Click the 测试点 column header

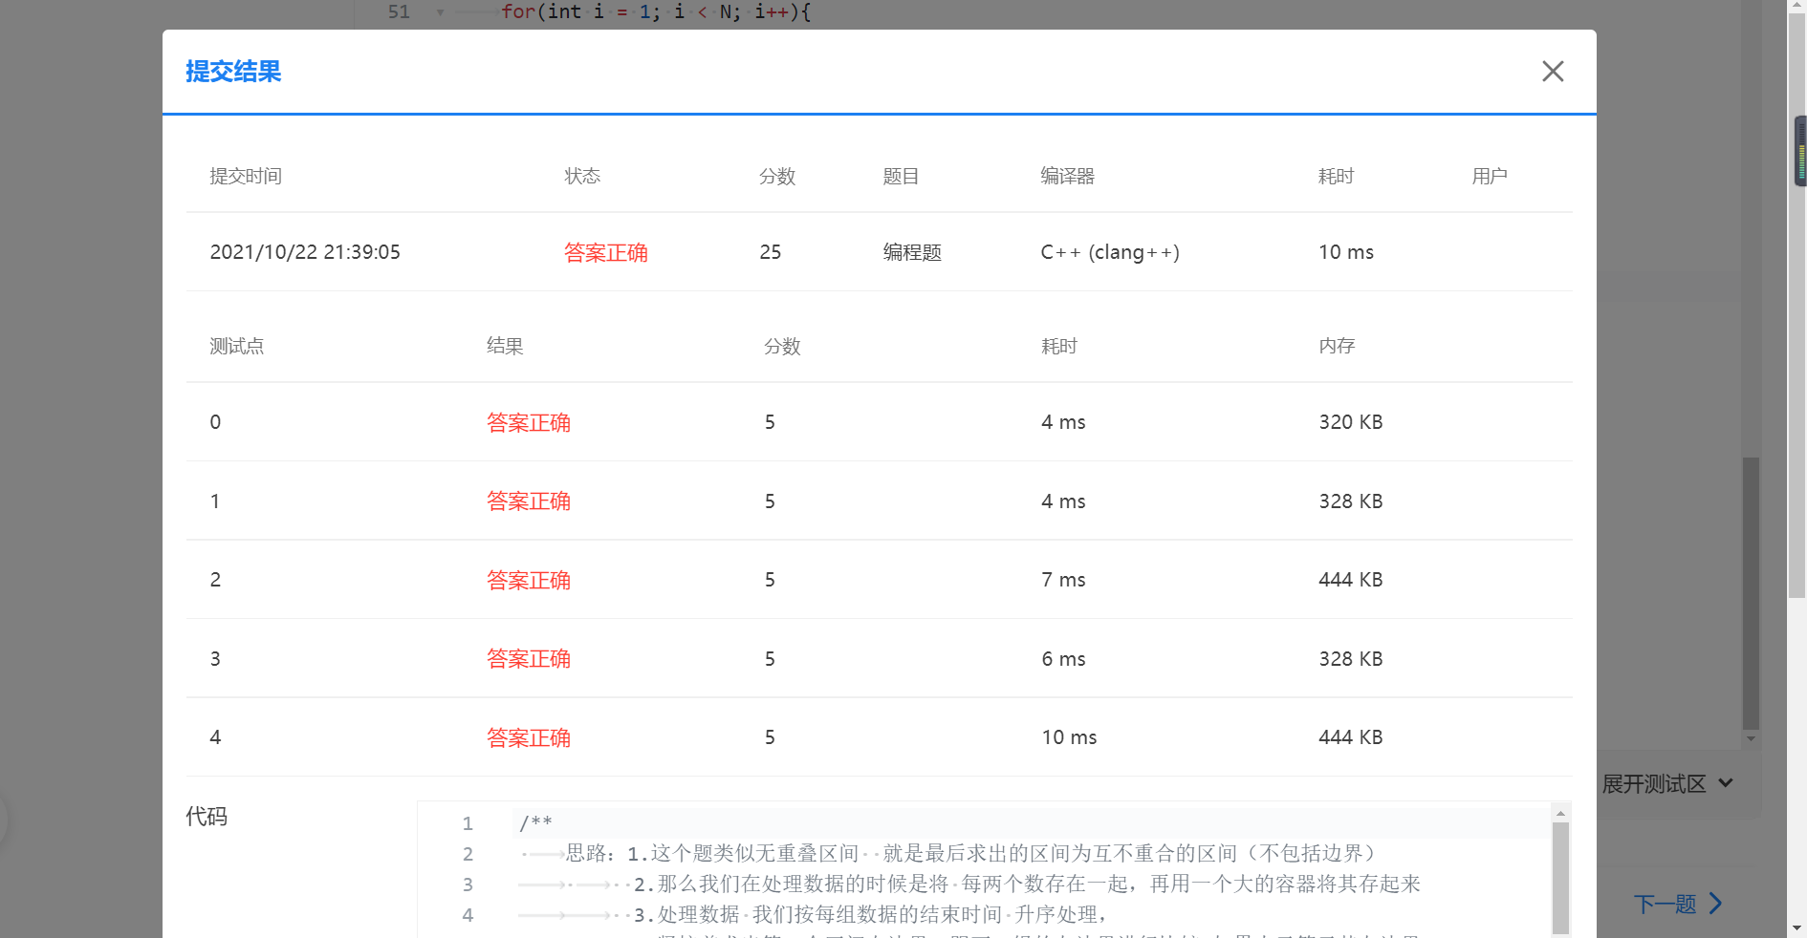tap(237, 346)
